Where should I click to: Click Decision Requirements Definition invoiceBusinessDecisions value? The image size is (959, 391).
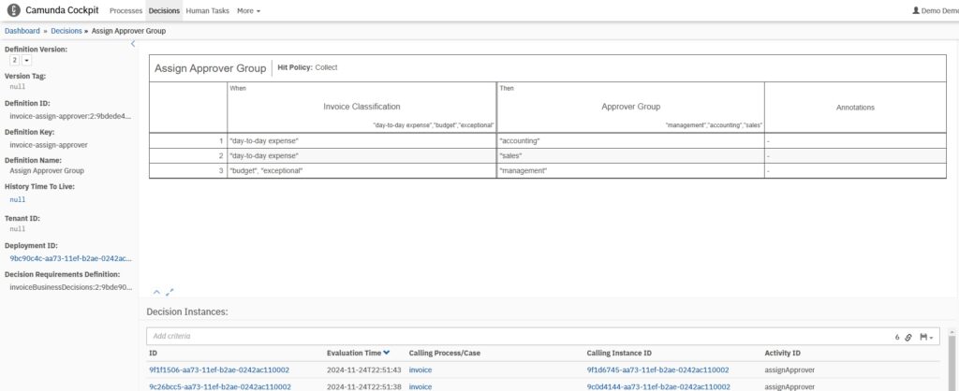click(71, 287)
